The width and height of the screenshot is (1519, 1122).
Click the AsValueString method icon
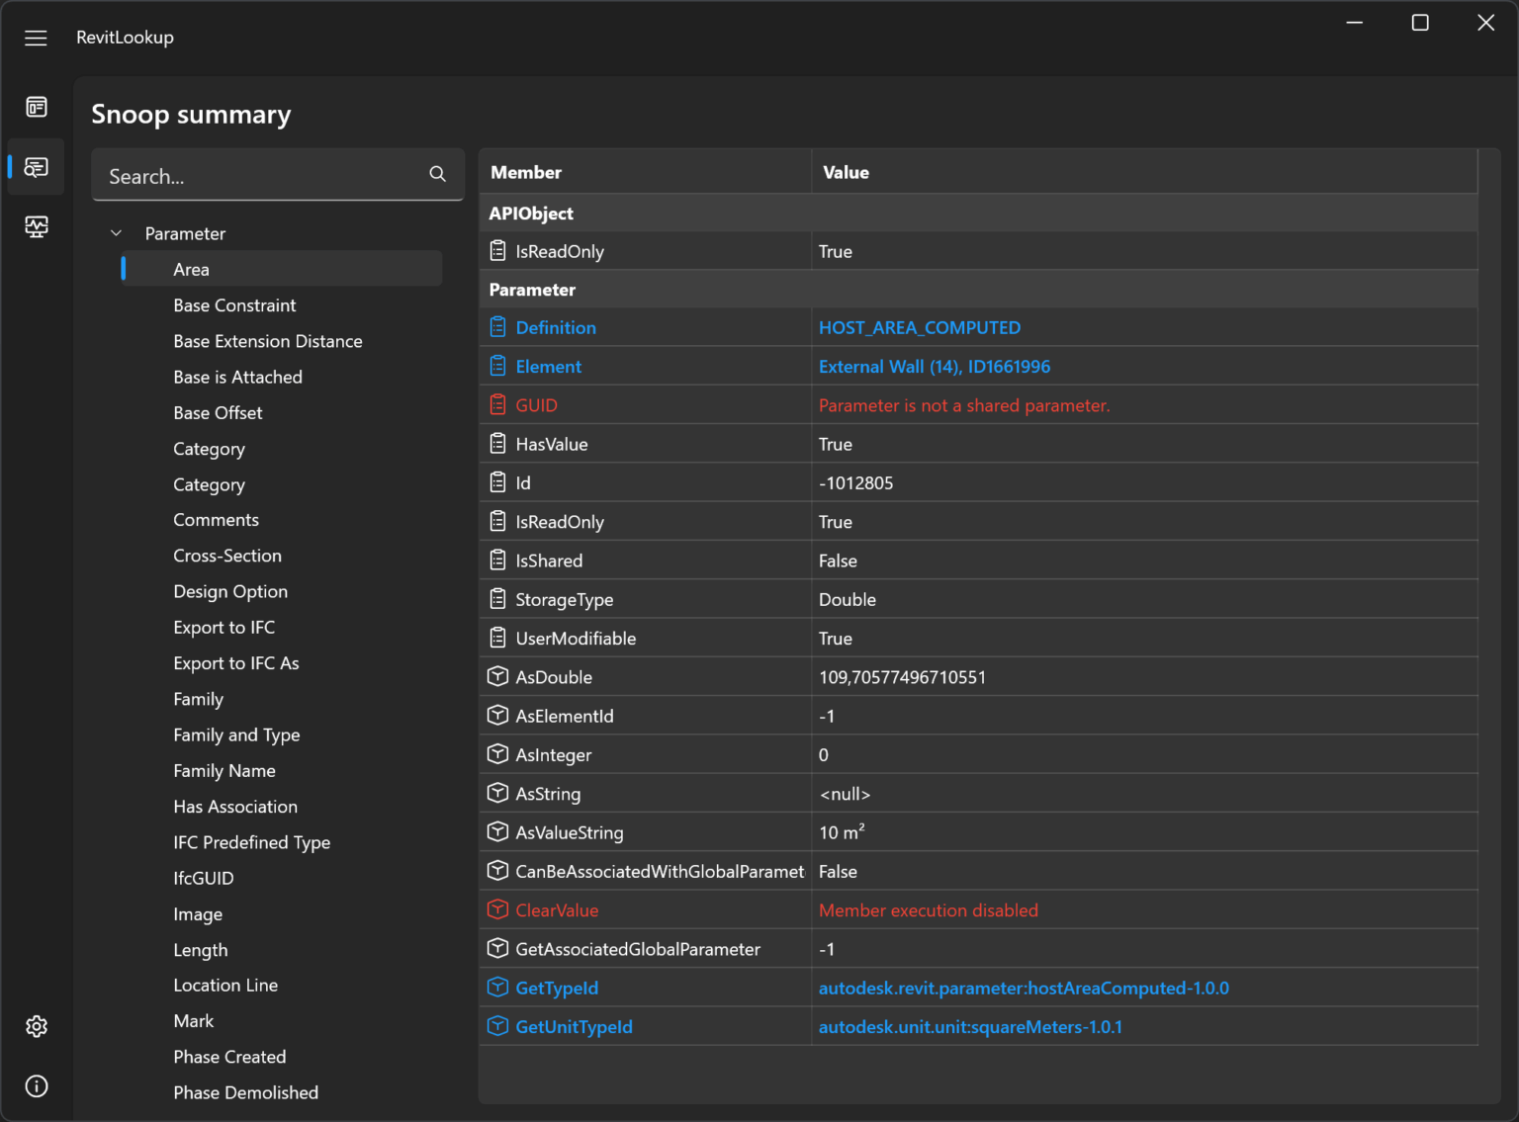coord(498,831)
